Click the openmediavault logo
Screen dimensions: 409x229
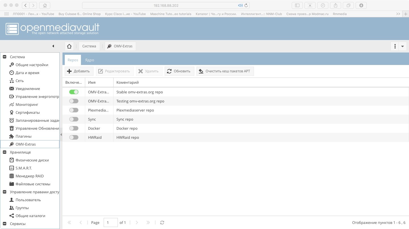point(53,29)
